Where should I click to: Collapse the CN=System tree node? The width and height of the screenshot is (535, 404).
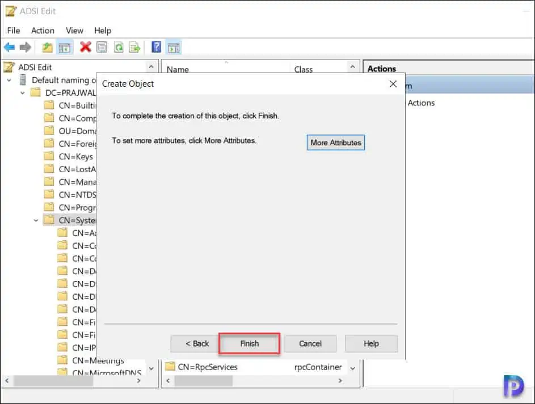coord(36,221)
